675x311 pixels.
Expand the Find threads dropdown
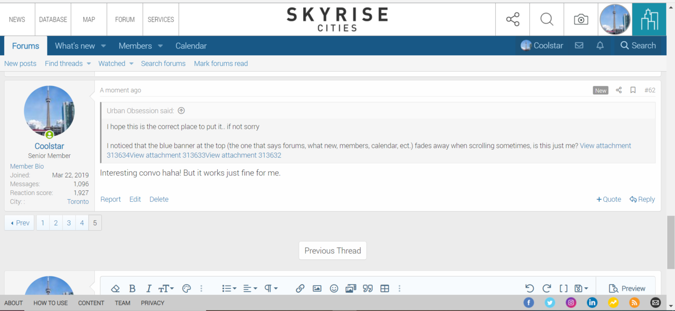click(x=89, y=64)
